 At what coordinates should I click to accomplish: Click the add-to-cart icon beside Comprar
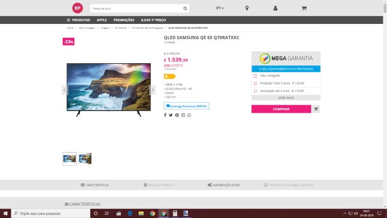[316, 109]
